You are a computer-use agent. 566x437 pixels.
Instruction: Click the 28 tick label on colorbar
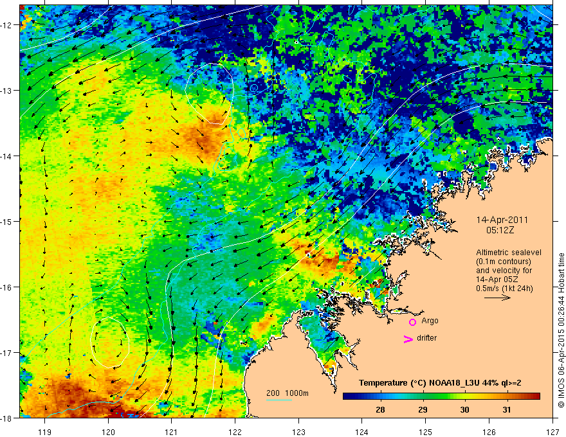[x=380, y=409]
